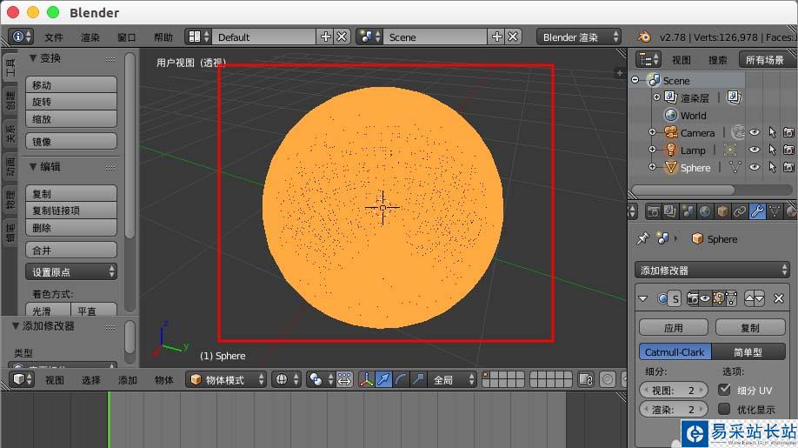798x448 pixels.
Task: Click the pin icon in properties header
Action: (x=642, y=238)
